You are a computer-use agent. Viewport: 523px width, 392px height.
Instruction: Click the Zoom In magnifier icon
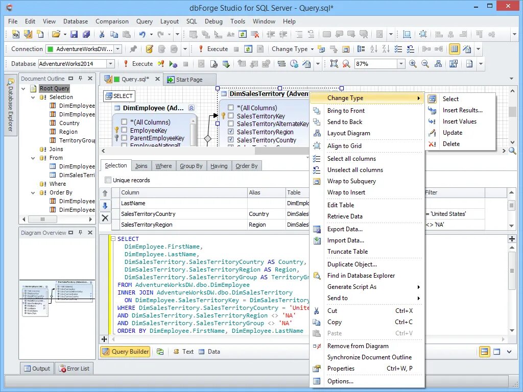[413, 64]
